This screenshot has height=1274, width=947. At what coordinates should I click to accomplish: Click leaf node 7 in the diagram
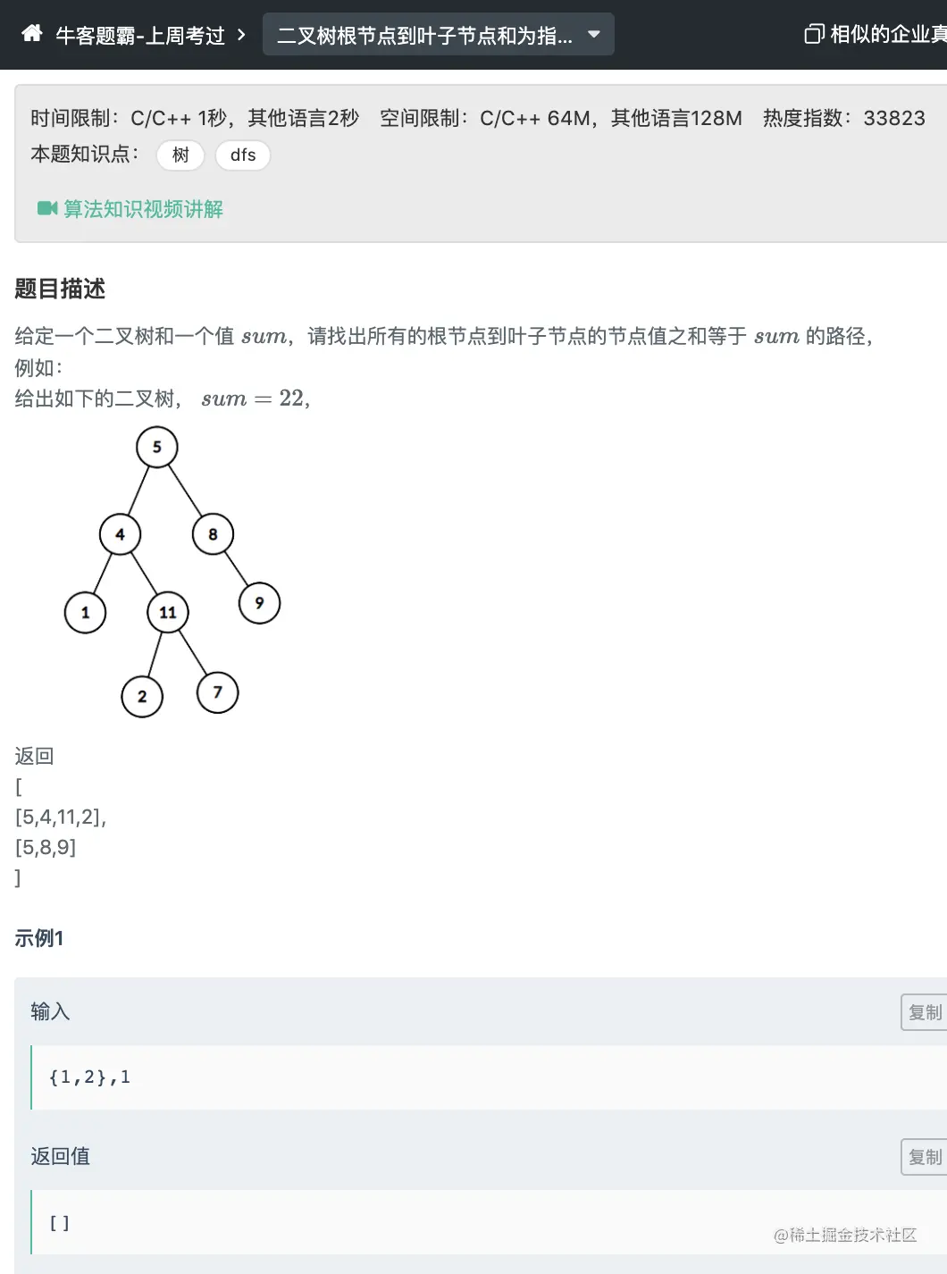coord(218,692)
